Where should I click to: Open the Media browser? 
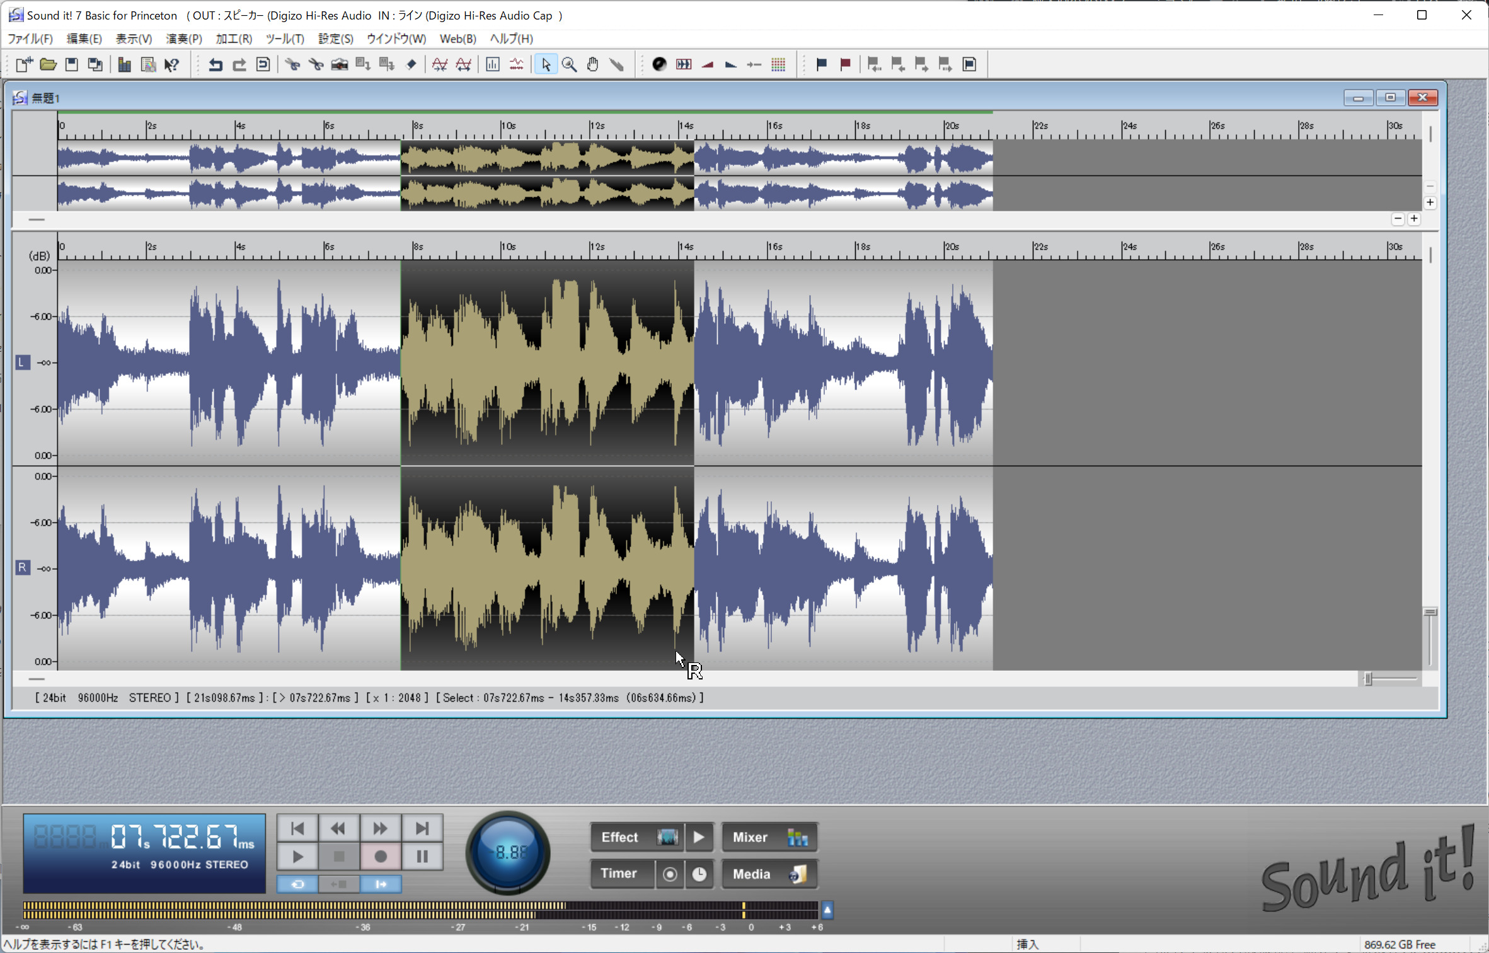(769, 874)
